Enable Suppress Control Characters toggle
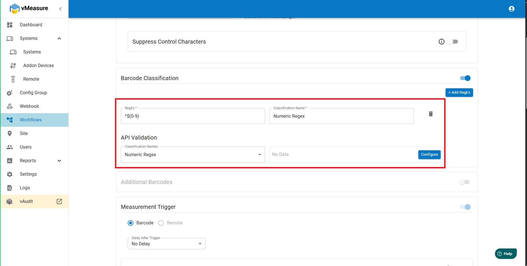 click(x=453, y=42)
